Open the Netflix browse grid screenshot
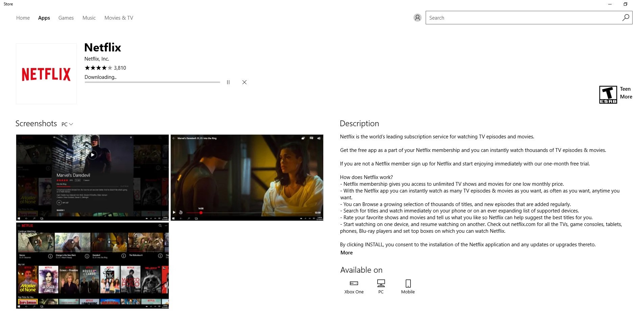This screenshot has height=316, width=639. (92, 266)
